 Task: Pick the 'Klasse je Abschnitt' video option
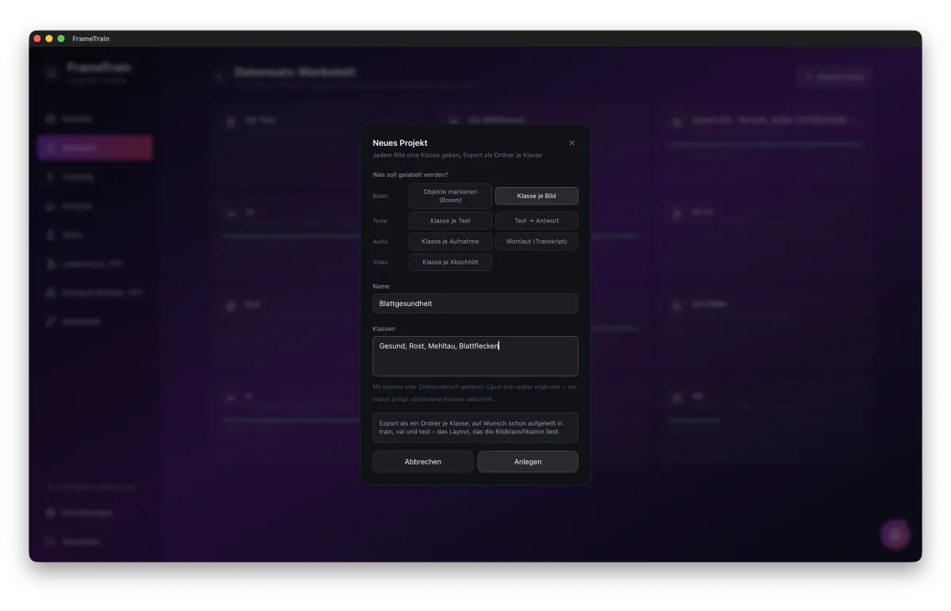click(x=450, y=262)
